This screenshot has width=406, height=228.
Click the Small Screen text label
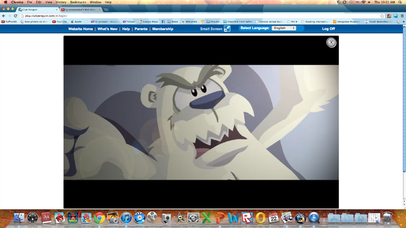[x=211, y=29]
